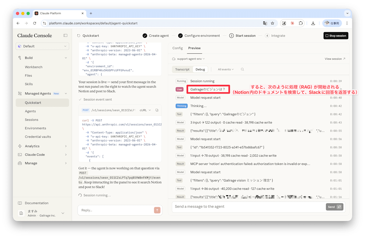The image size is (365, 238).
Task: Expand the account menu for ますみ
Action: point(63,213)
